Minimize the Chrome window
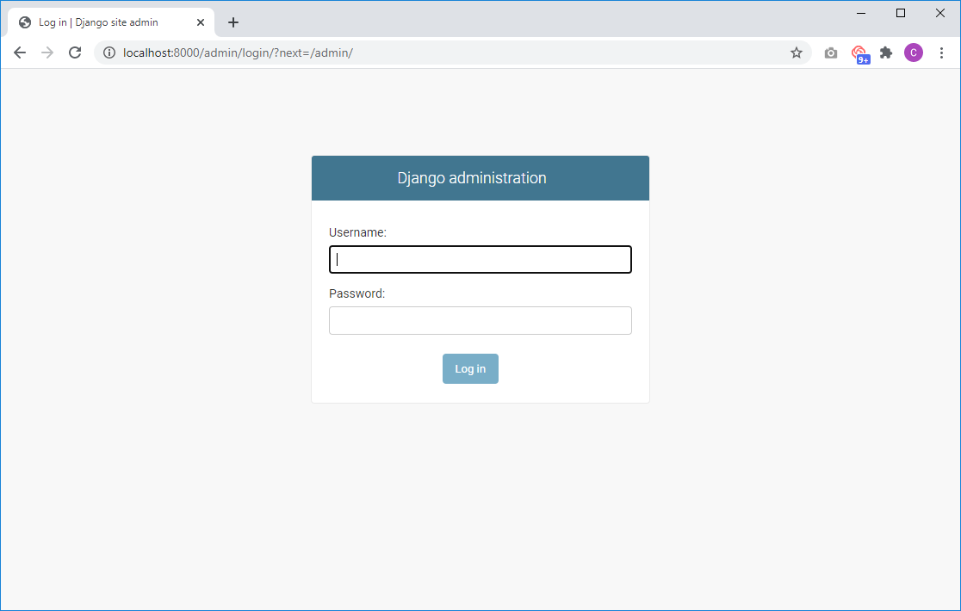 [861, 13]
